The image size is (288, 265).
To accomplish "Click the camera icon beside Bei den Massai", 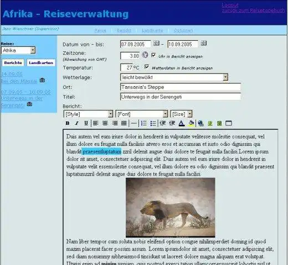I will tap(42, 80).
